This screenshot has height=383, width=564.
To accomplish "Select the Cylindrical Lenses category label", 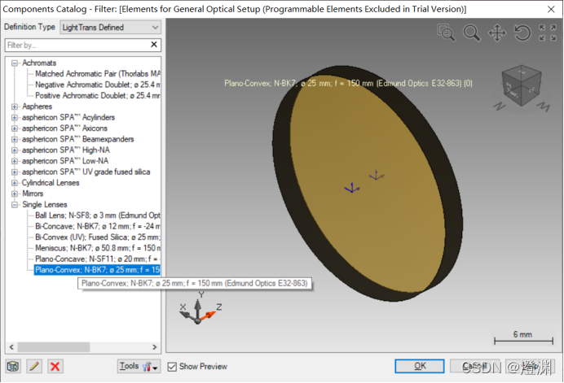I will coord(51,183).
